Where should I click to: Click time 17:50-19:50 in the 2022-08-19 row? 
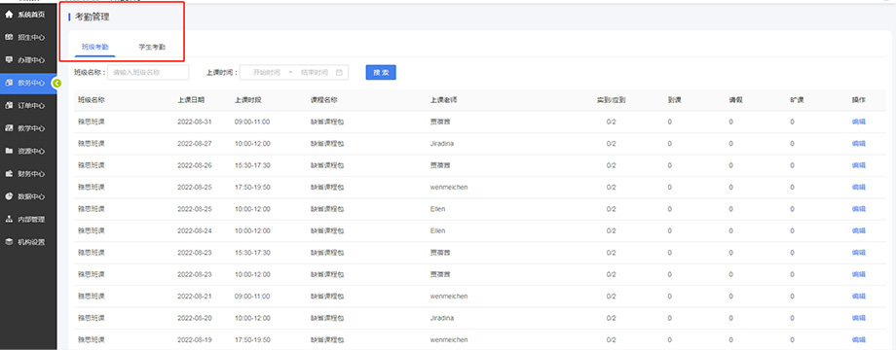pos(252,339)
